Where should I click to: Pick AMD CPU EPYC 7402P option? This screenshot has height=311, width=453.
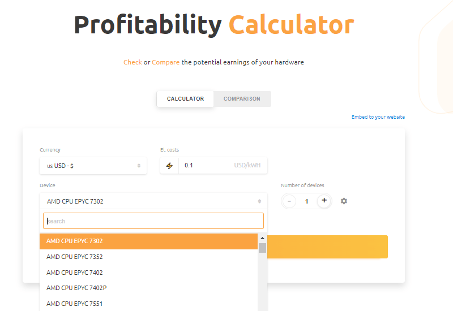pos(148,288)
